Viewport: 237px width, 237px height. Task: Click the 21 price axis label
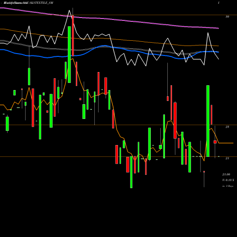(227, 158)
